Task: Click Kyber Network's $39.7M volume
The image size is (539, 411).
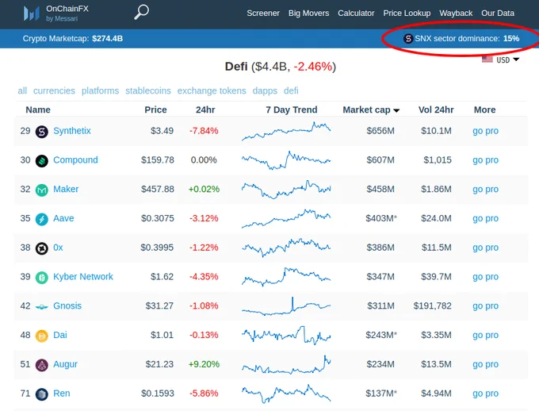Action: coord(436,276)
